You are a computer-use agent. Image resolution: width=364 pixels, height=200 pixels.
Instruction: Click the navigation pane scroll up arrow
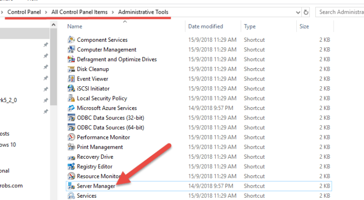tap(54, 25)
